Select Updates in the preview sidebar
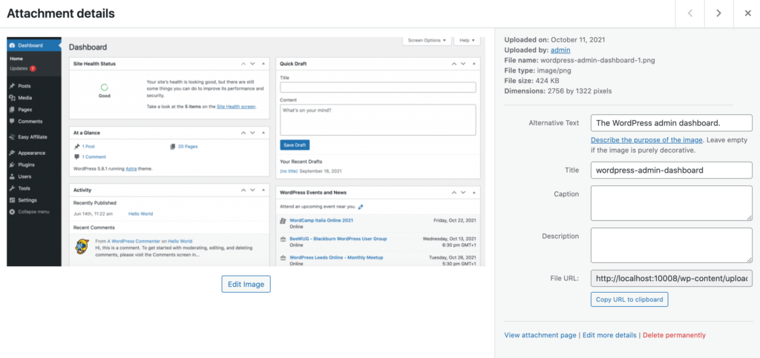The width and height of the screenshot is (760, 358). [19, 69]
